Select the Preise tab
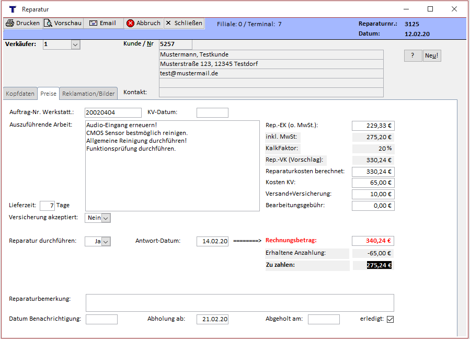Viewport: 470px width, 339px height. (48, 94)
